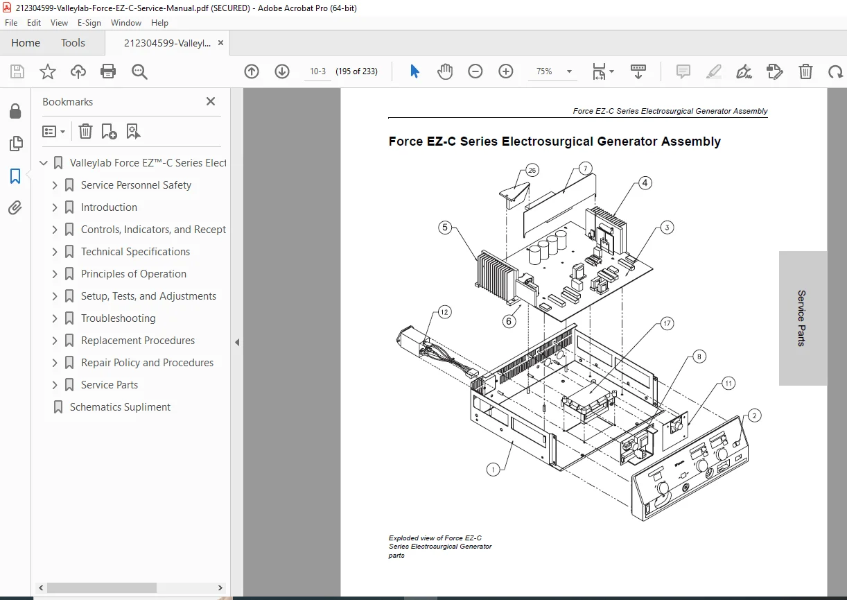Expand Principles of Operation bookmark
This screenshot has width=847, height=600.
tap(55, 274)
